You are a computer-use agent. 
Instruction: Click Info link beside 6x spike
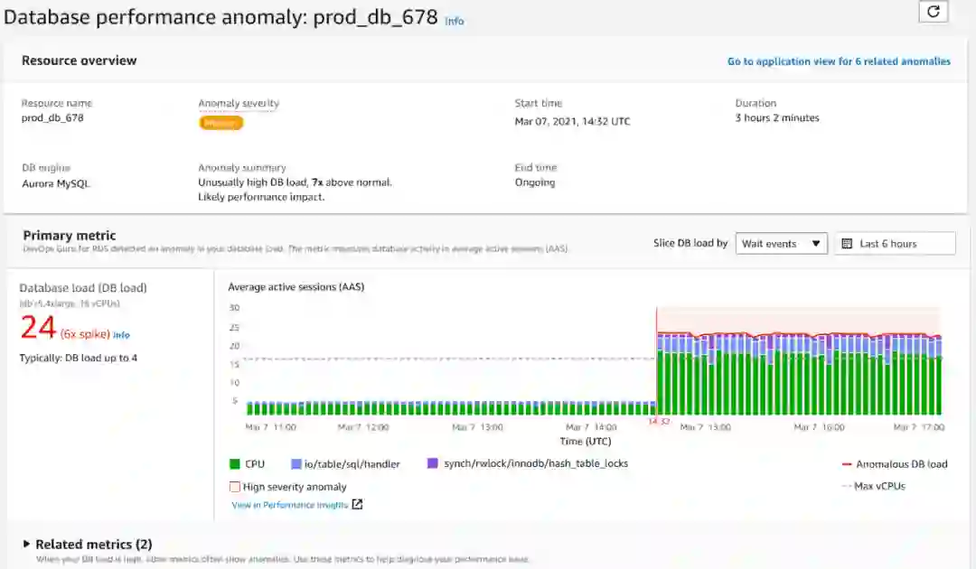121,334
